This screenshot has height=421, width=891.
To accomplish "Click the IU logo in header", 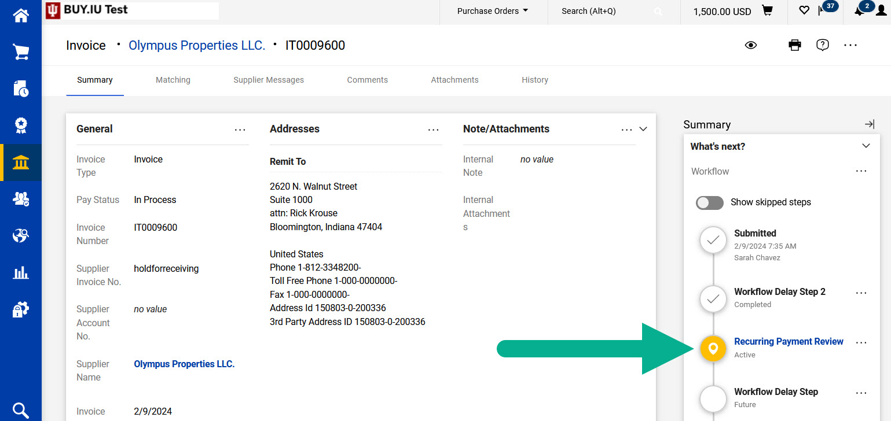I will pyautogui.click(x=53, y=10).
